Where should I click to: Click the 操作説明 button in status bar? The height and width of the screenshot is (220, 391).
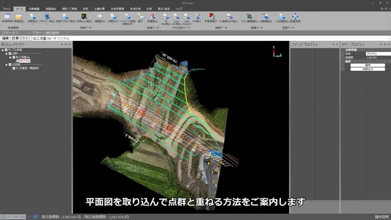point(381,217)
